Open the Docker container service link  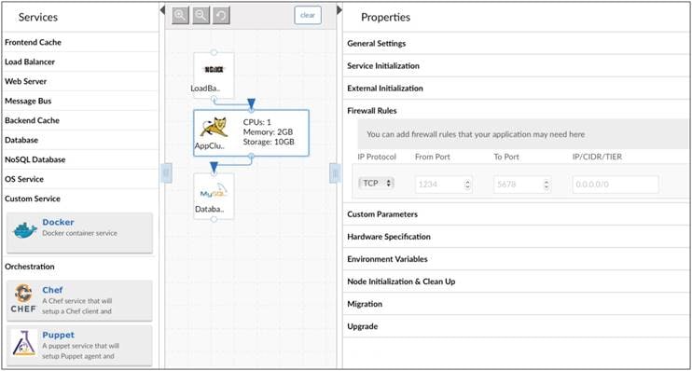[x=58, y=223]
